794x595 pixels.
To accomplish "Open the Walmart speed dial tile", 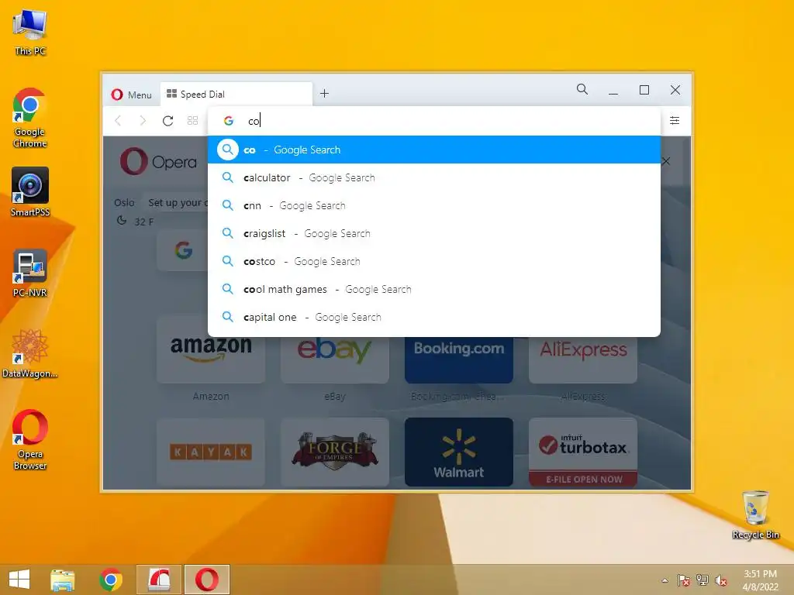I will point(459,452).
